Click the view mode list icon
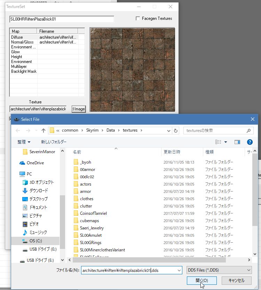Screen dimensions: 261x290 (218, 142)
